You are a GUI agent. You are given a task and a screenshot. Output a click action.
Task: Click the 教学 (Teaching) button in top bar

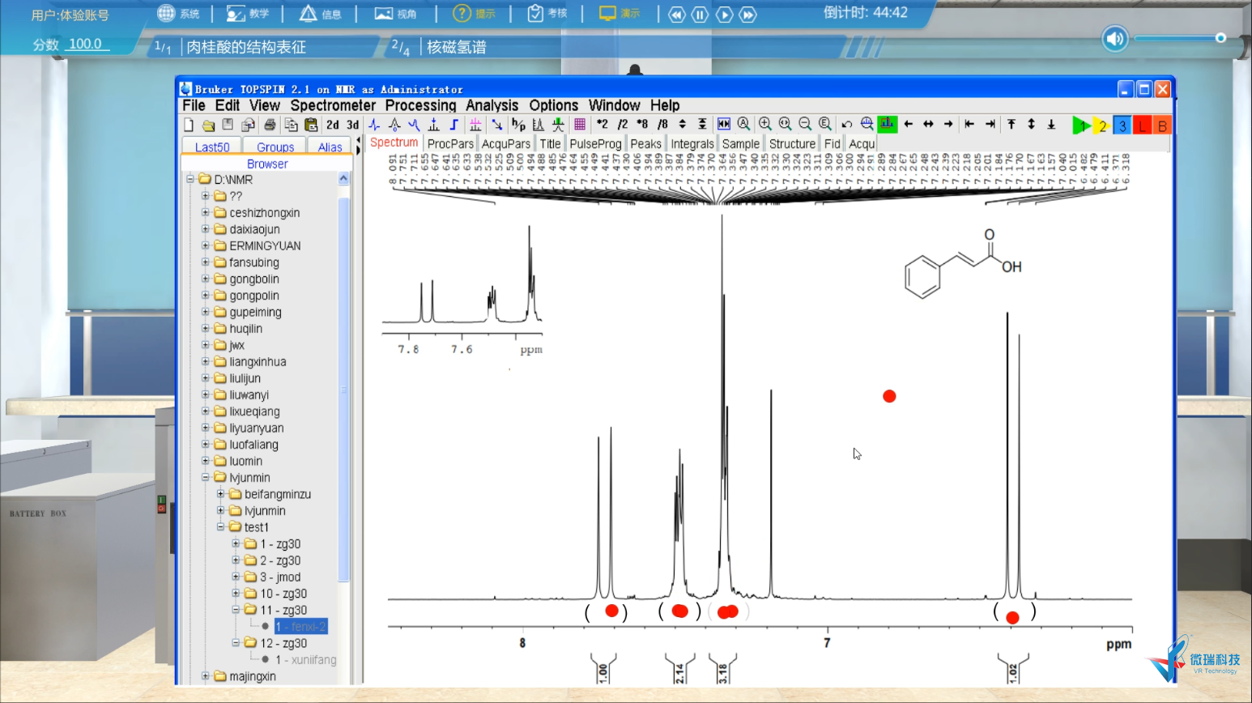pyautogui.click(x=248, y=13)
